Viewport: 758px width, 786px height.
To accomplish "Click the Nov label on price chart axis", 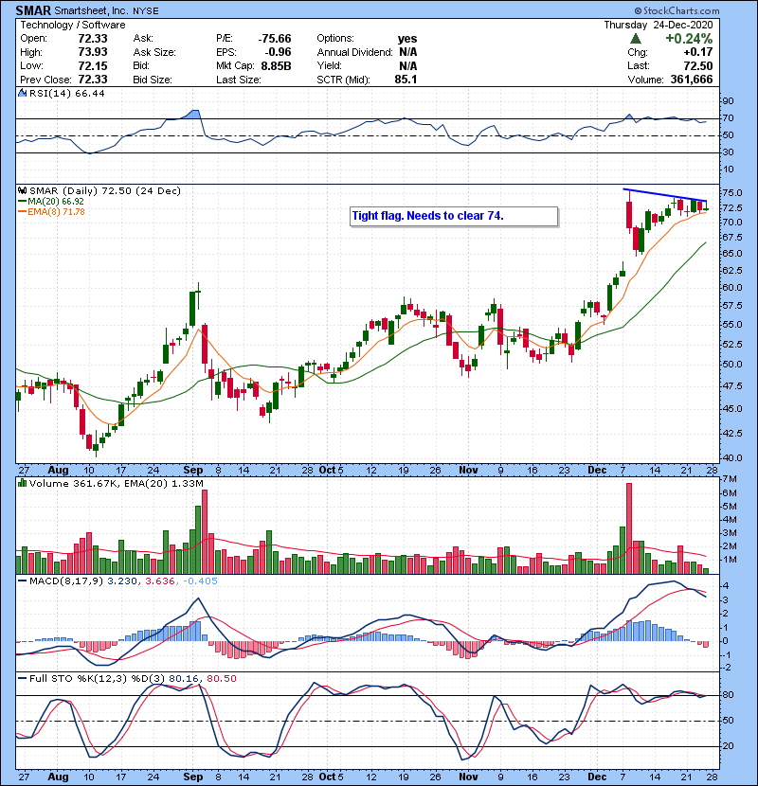I will tap(468, 471).
